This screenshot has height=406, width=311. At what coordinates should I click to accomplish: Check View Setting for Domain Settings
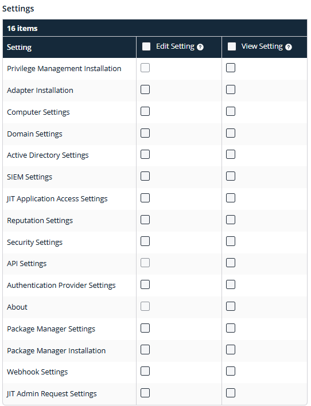click(231, 133)
